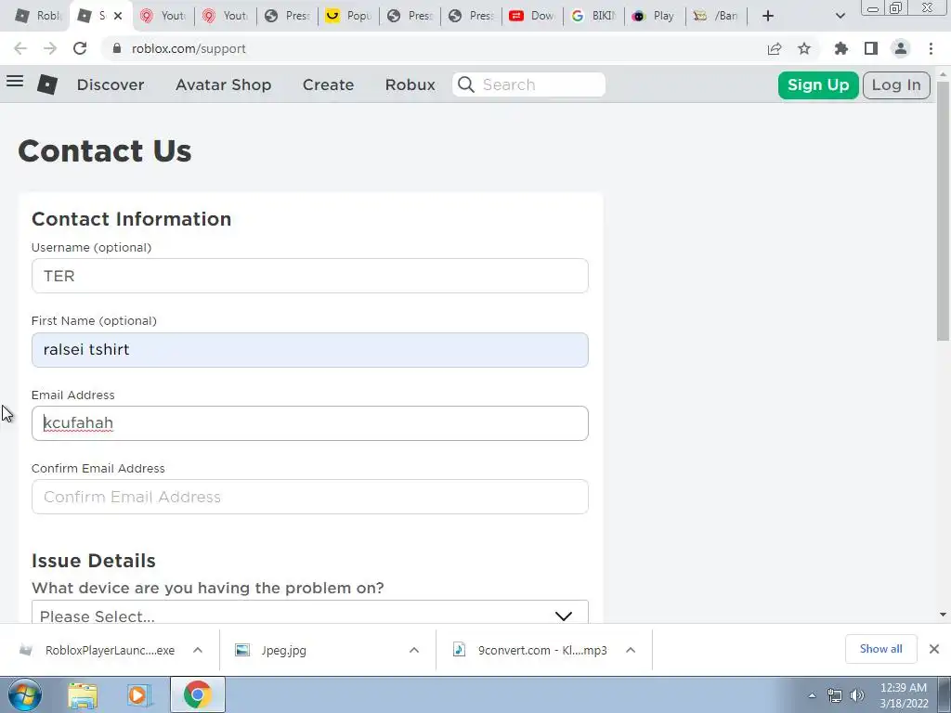Go back with browser back arrow
The height and width of the screenshot is (713, 951).
coord(20,48)
